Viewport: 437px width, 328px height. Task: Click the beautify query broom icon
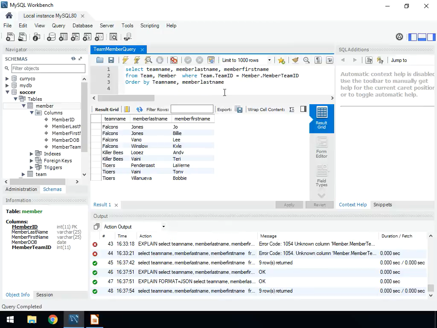[x=295, y=60]
